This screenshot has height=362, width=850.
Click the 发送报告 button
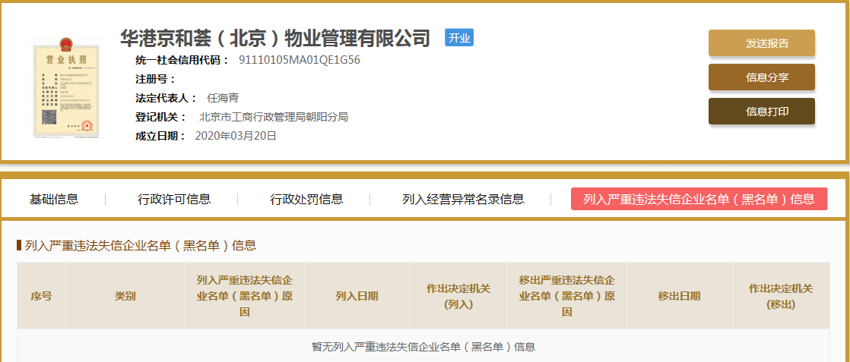pyautogui.click(x=762, y=43)
